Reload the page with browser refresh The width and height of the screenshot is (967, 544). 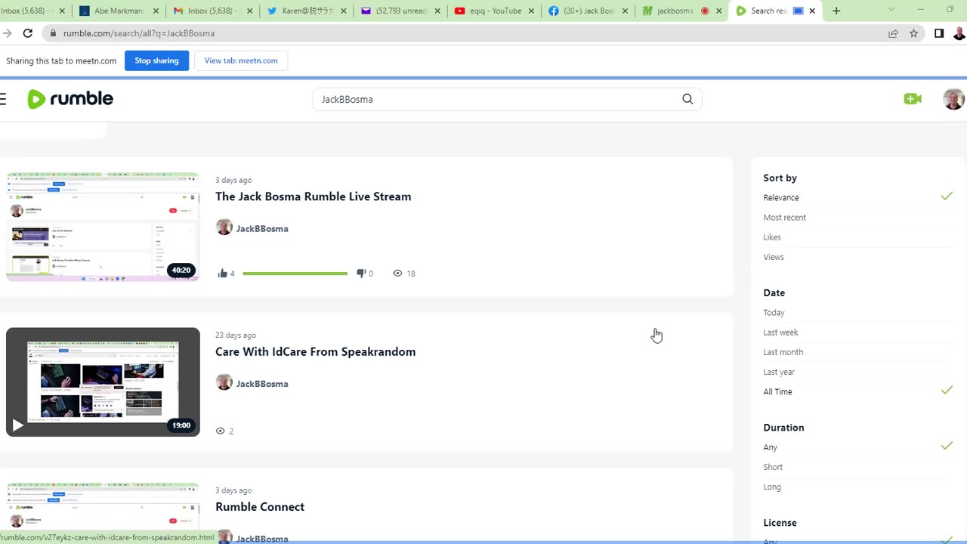[28, 33]
